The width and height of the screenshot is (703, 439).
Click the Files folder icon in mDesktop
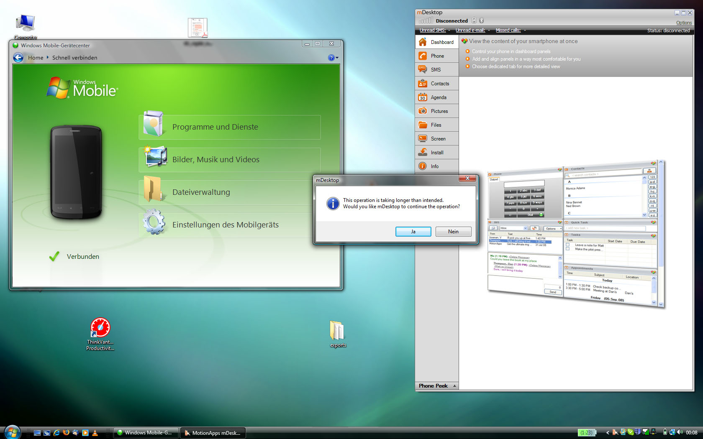coord(423,125)
